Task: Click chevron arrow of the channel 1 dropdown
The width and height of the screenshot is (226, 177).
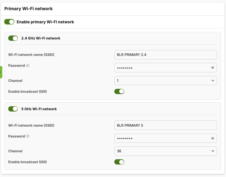Action: click(x=213, y=81)
